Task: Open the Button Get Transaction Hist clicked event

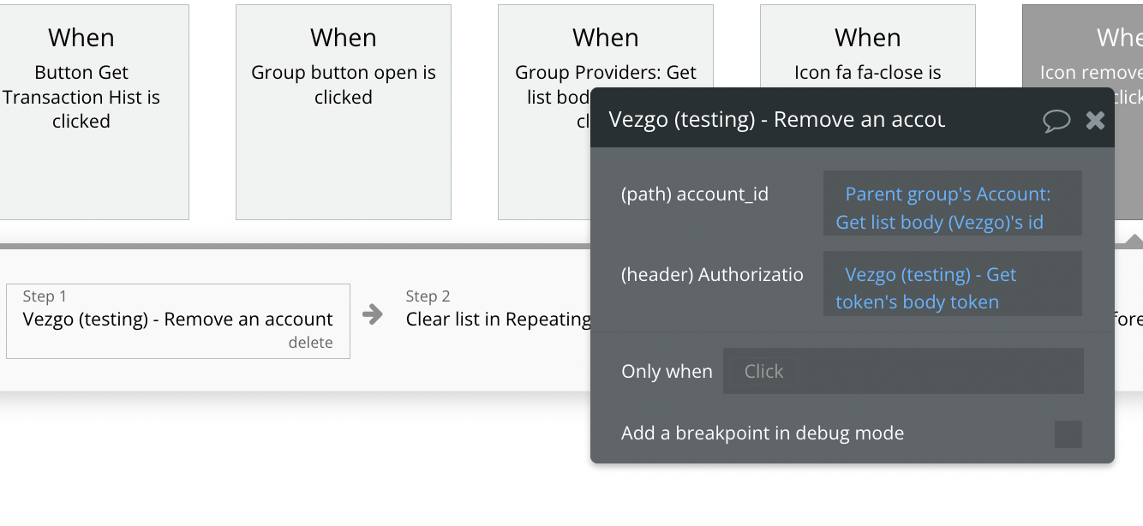Action: pyautogui.click(x=81, y=111)
